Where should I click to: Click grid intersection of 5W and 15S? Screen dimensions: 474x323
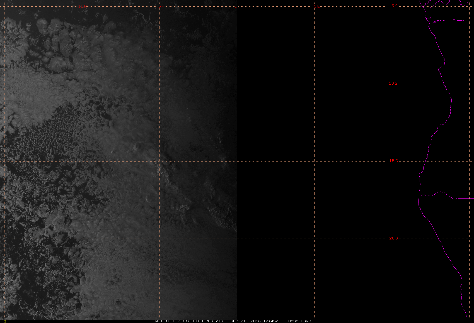point(159,161)
